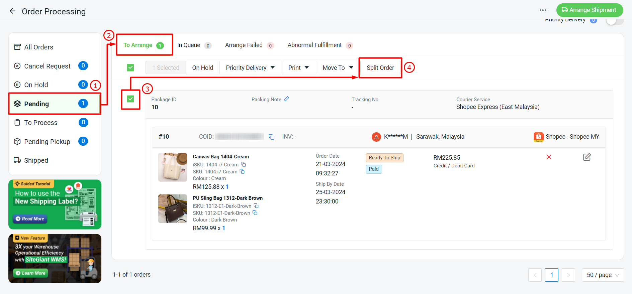632x294 pixels.
Task: Open the Canvas Bag product thumbnail
Action: [x=172, y=167]
